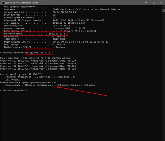Click the ping reply with время=346мс
This screenshot has height=141, width=165.
point(38,69)
